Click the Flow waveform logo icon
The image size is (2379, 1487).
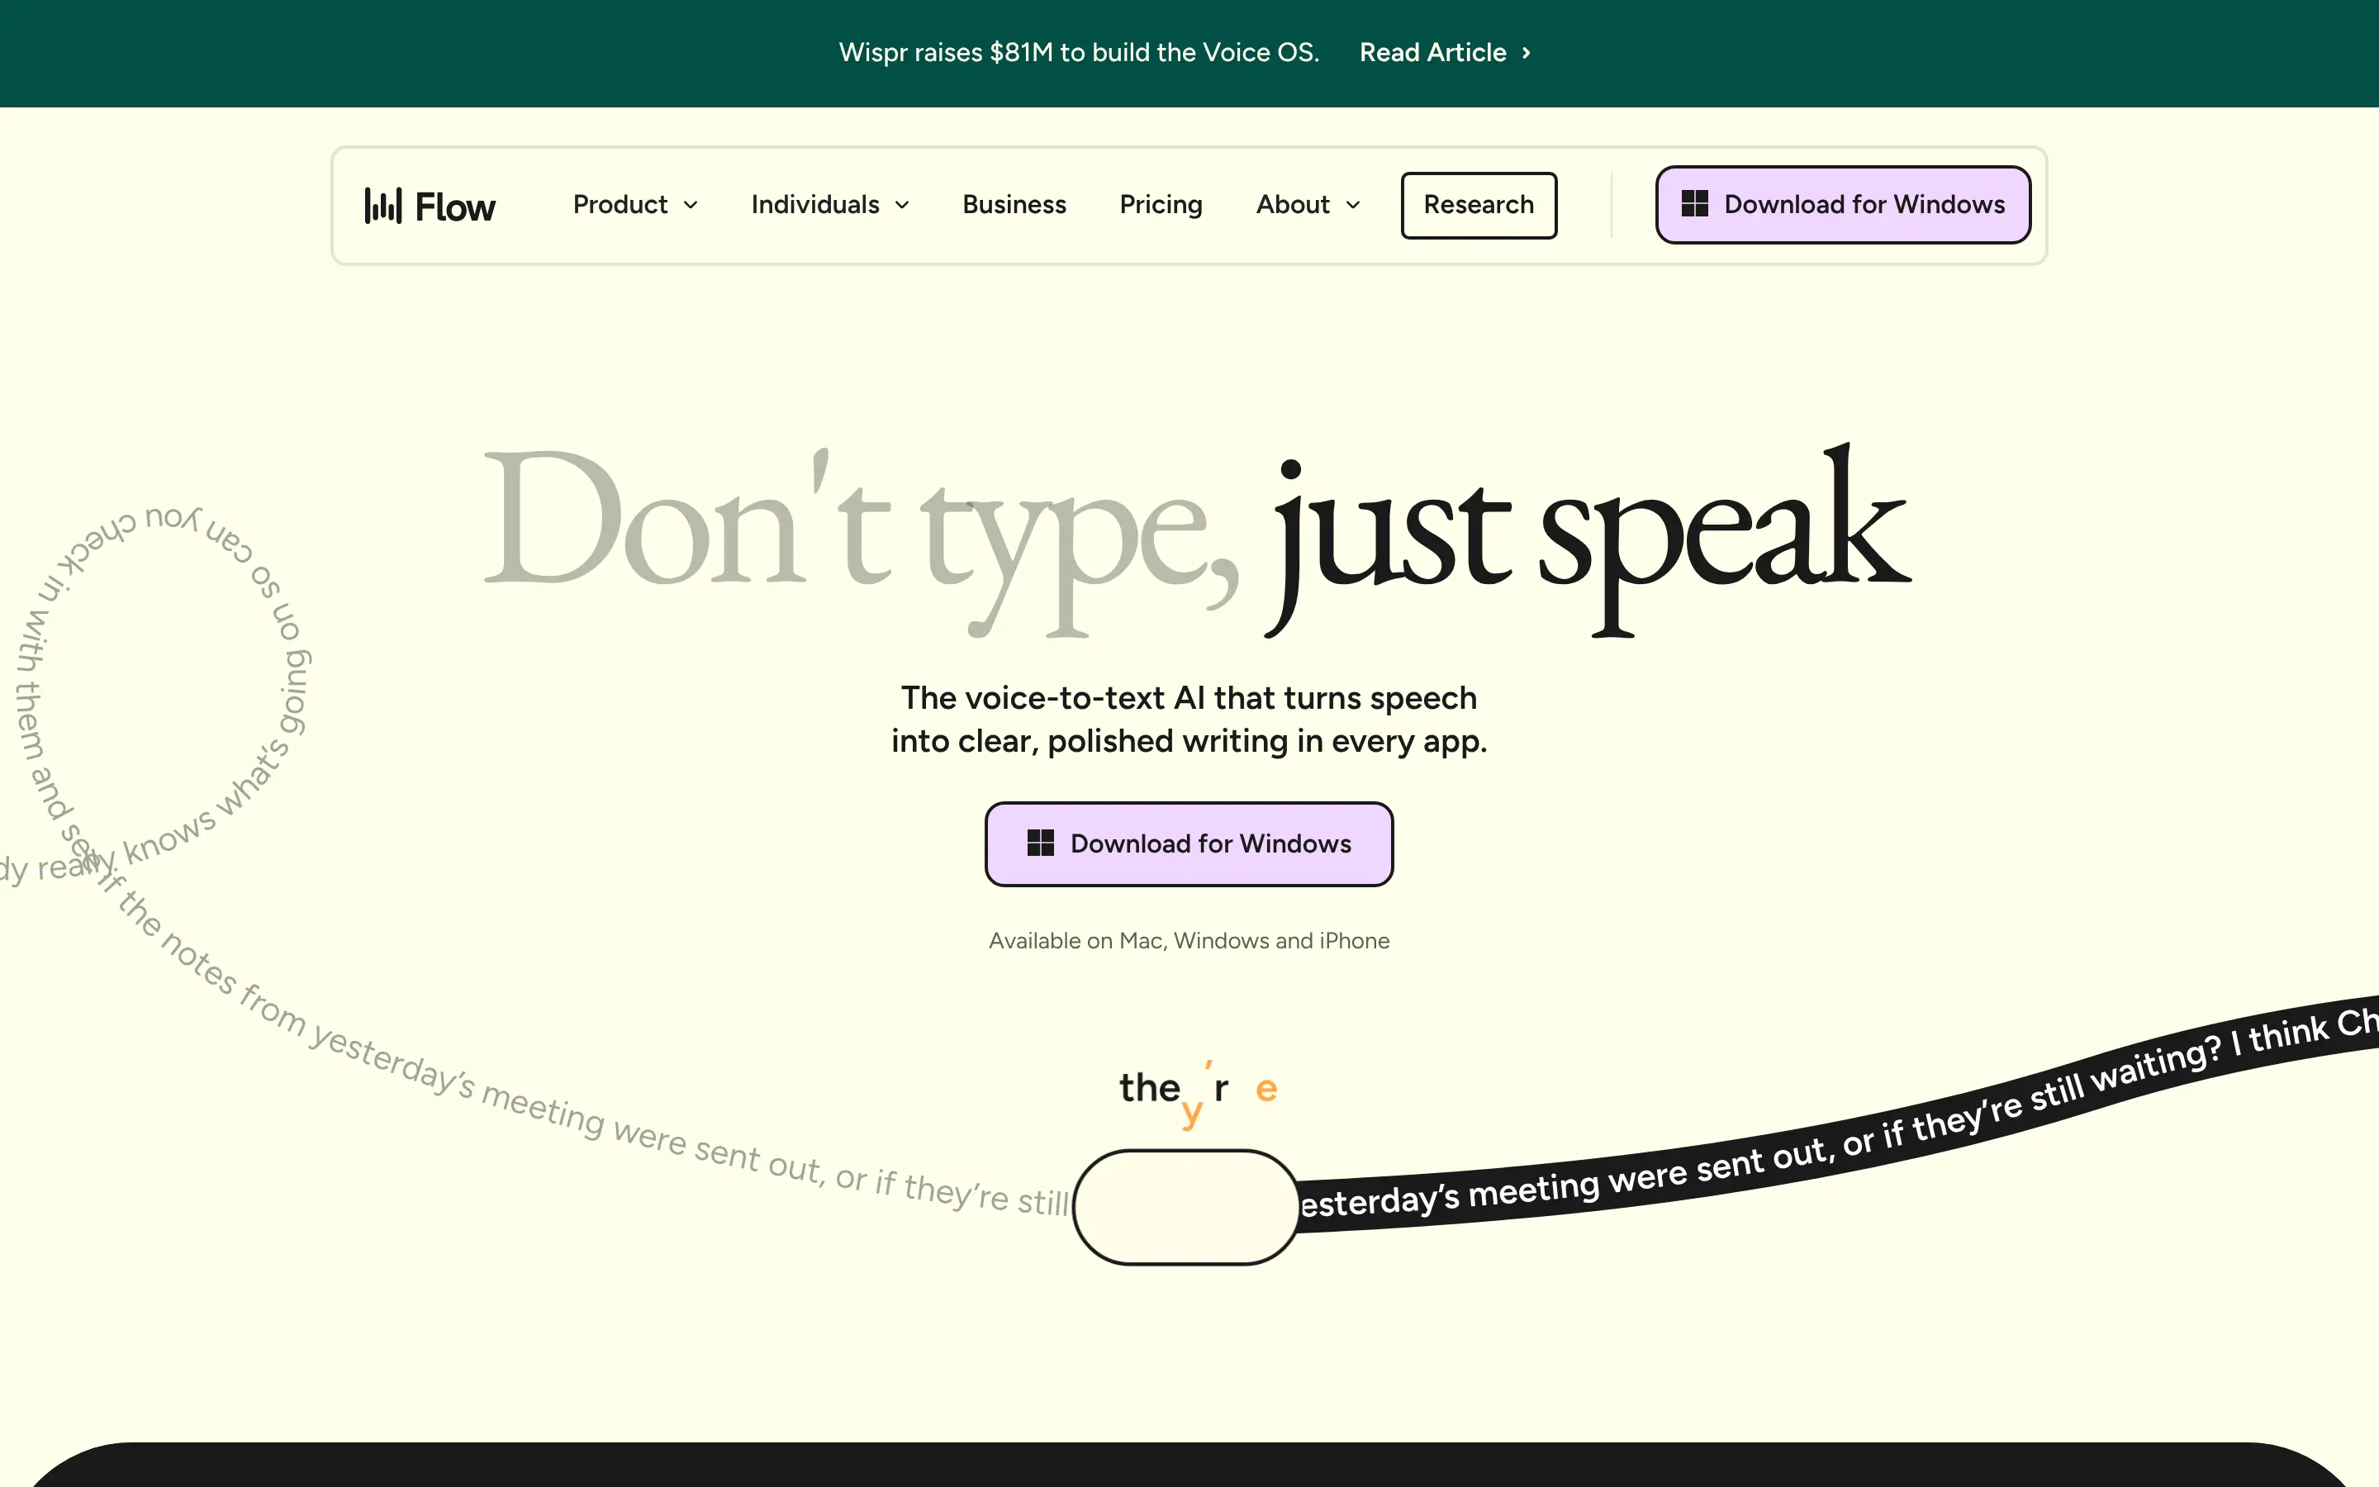[384, 205]
